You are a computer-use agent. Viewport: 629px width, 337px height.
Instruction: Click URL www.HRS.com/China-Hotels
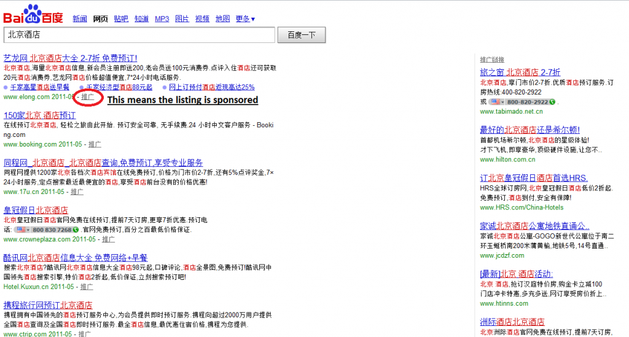(x=522, y=207)
